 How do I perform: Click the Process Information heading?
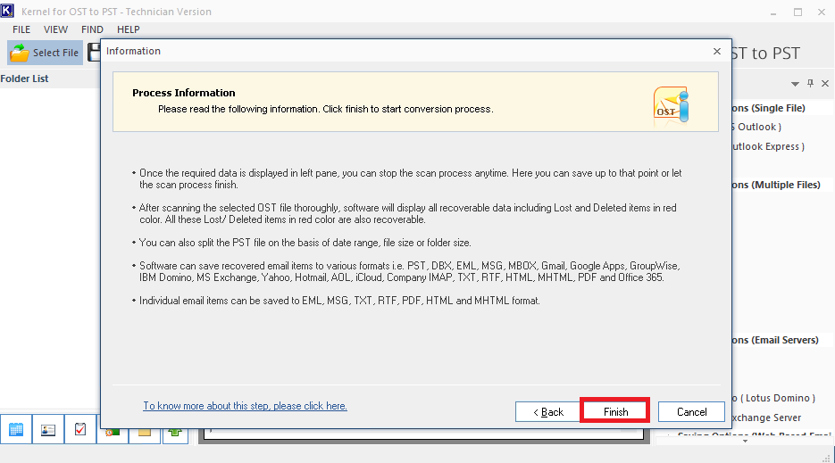[x=184, y=93]
